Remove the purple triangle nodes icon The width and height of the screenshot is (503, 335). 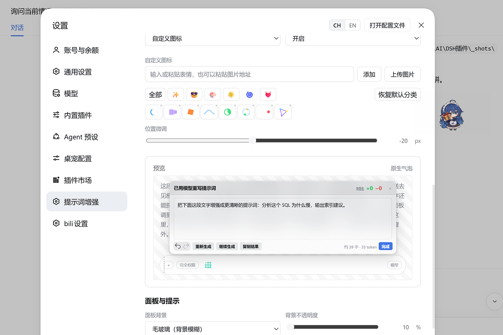290,106
